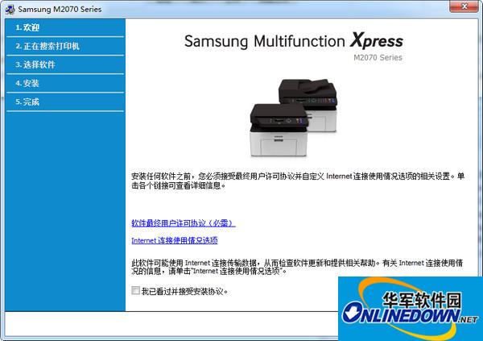483x341 pixels.
Task: Select step 1. 欢迎 in the sidebar
Action: [65, 27]
